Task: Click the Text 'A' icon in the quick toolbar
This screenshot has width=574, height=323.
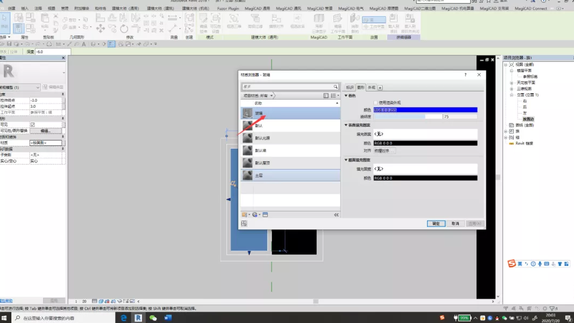Action: pyautogui.click(x=84, y=44)
